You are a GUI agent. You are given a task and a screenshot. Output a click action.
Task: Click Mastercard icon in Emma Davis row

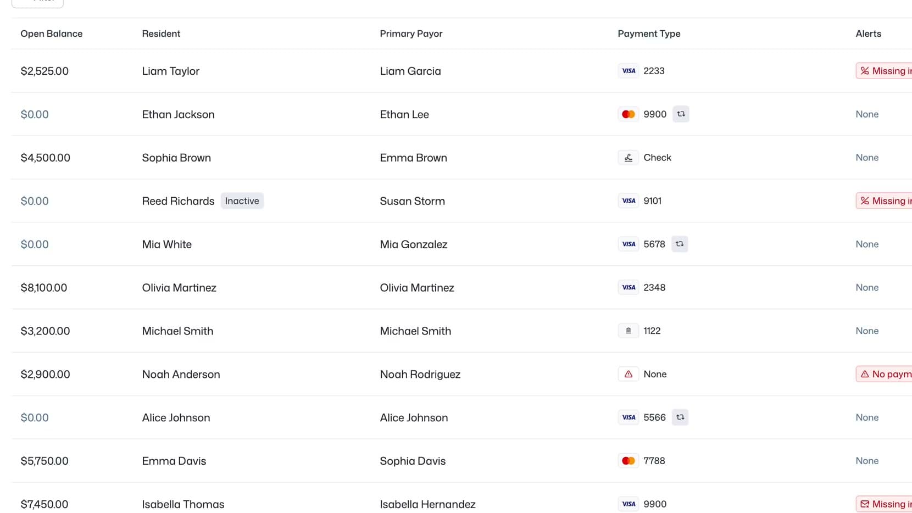628,461
